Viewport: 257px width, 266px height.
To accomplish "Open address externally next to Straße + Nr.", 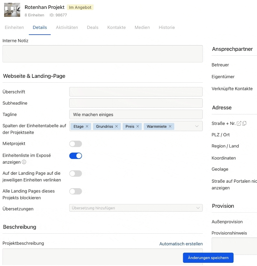I will click(x=239, y=123).
